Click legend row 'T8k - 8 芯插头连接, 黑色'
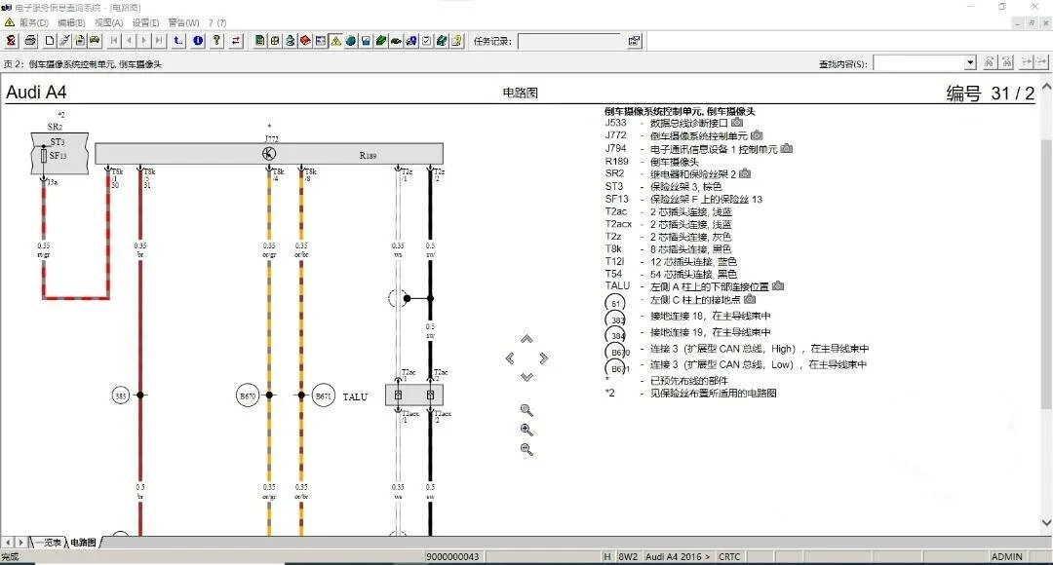Viewport: 1053px width, 565px height. [668, 249]
